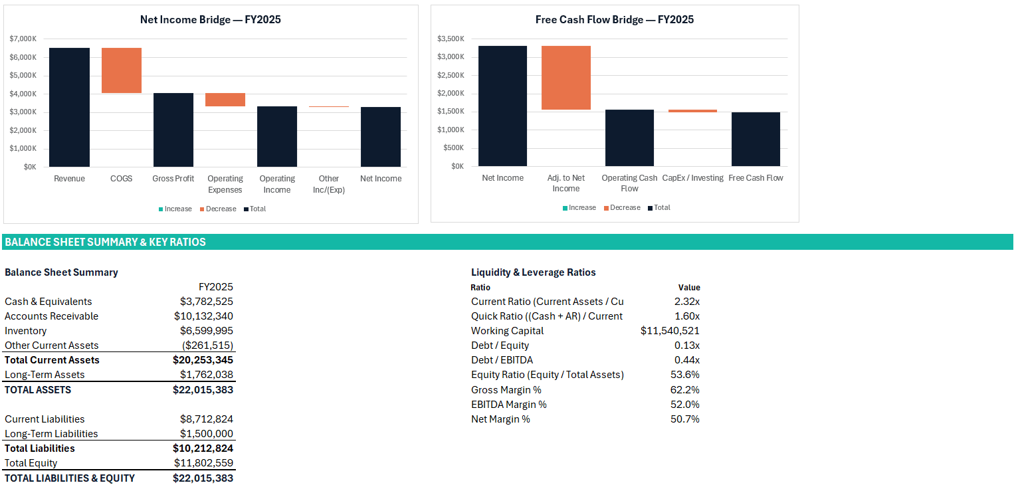Select the $3,782,525 cash value cell
The image size is (1018, 491).
coord(207,302)
